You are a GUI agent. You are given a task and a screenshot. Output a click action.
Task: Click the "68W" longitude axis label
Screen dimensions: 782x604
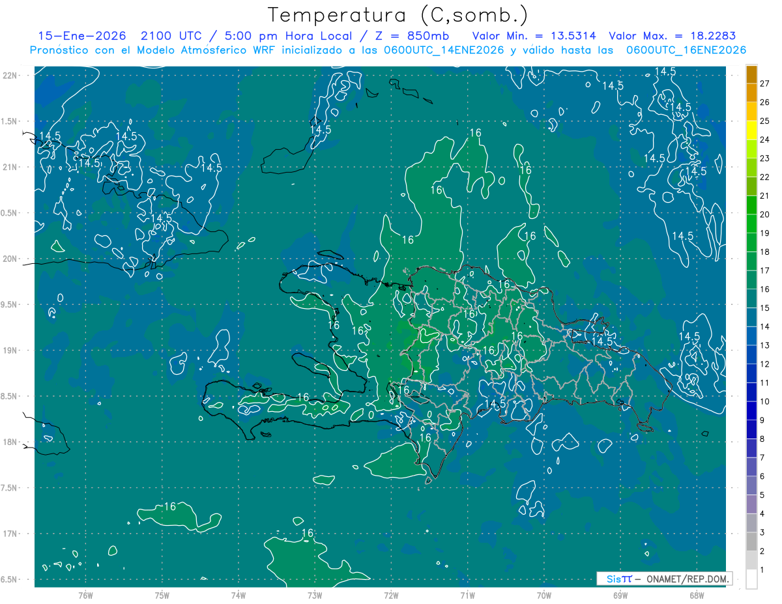coord(697,596)
